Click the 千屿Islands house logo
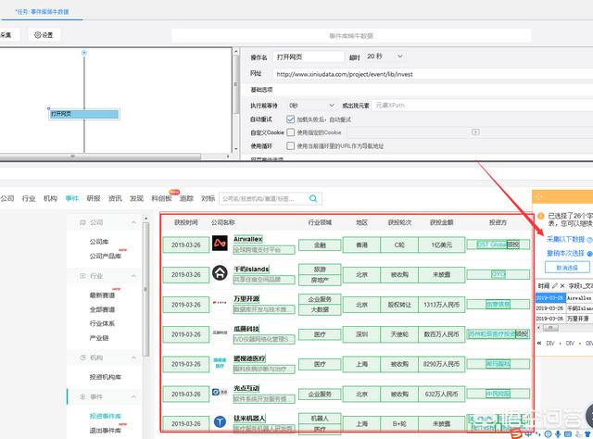 pyautogui.click(x=220, y=272)
